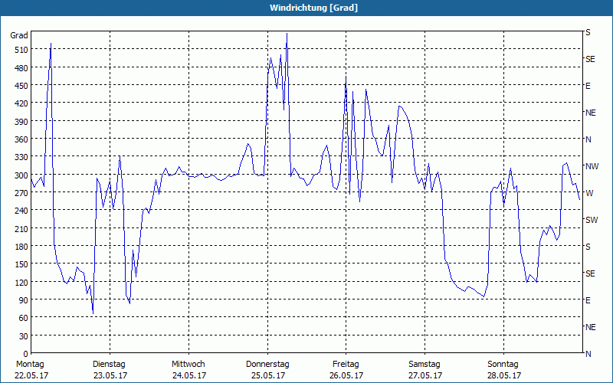The height and width of the screenshot is (383, 613).
Task: Click the date 22.05.17
Action: click(31, 375)
